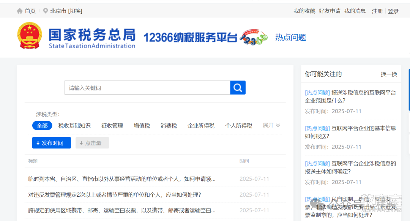Click the home icon in top bar
410x221 pixels.
coord(20,11)
